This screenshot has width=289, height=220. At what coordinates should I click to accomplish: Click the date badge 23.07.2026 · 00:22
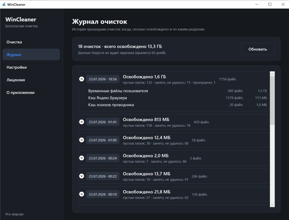tap(103, 176)
